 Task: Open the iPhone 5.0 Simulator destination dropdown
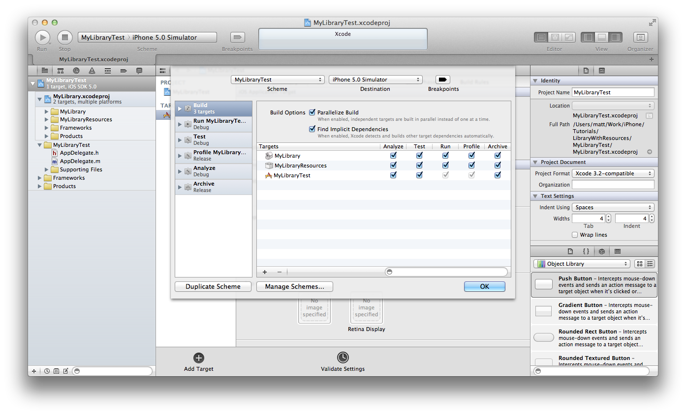(x=375, y=80)
